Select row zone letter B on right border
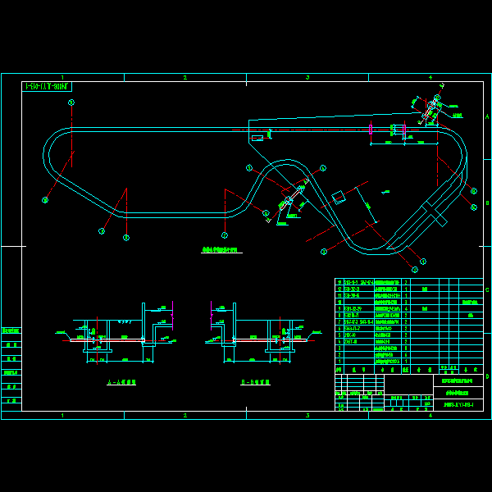Image resolution: width=492 pixels, height=492 pixels. pyautogui.click(x=487, y=203)
